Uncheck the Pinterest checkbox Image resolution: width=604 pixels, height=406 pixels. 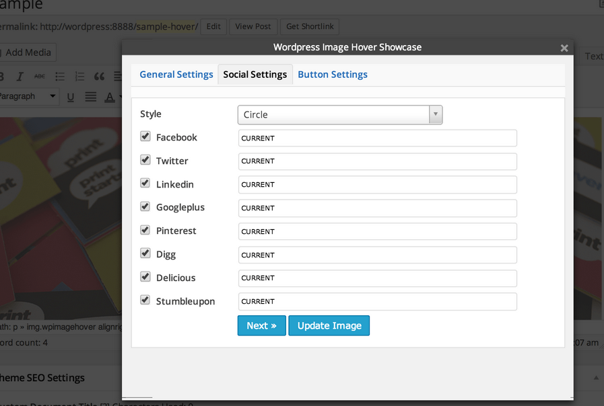point(145,230)
